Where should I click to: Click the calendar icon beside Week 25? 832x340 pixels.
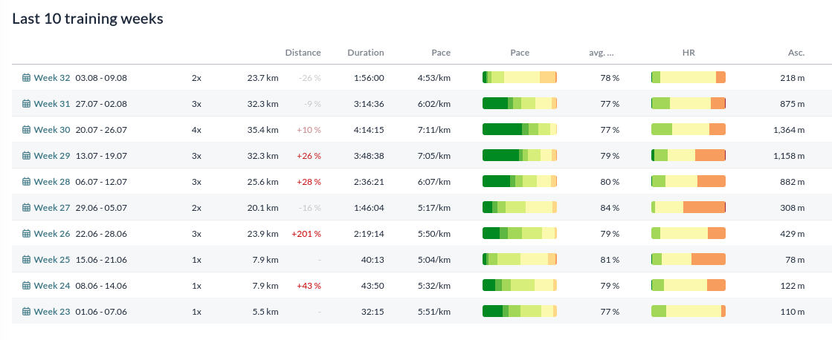[x=26, y=260]
